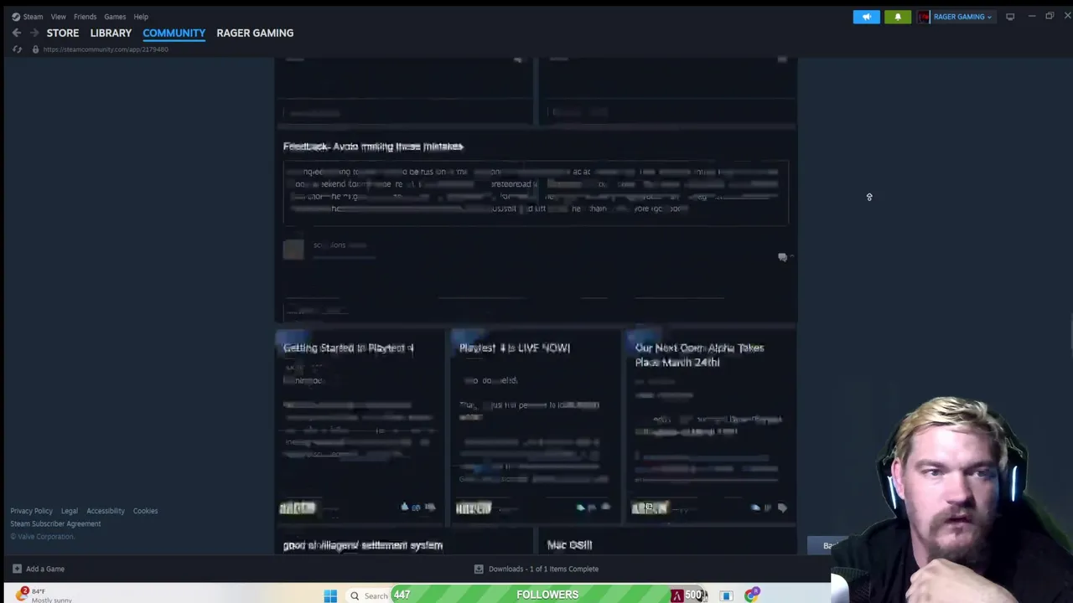Click the Add a Game plus icon
Screen dimensions: 1073x603
pos(17,569)
